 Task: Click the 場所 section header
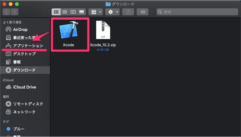tap(6, 97)
